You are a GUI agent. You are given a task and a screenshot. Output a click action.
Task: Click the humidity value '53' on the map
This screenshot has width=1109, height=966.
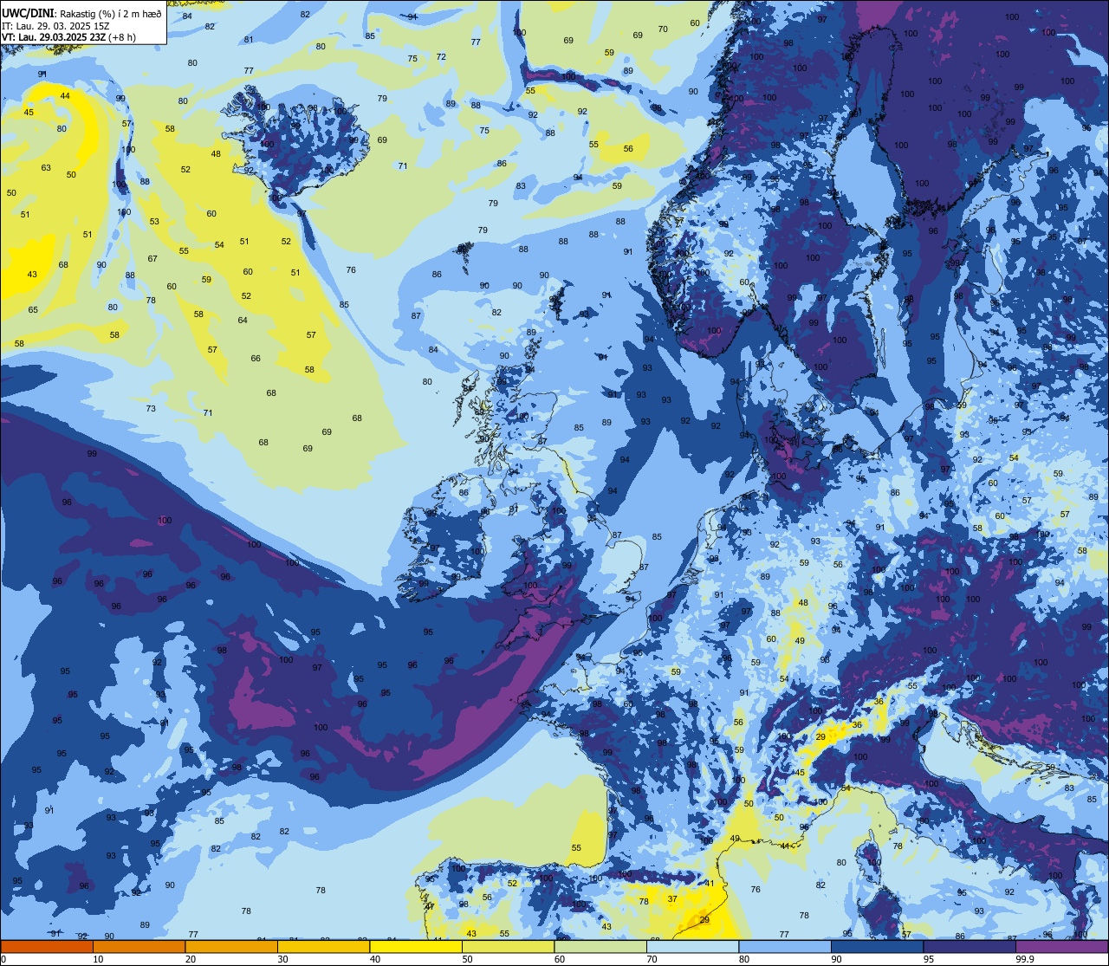154,221
